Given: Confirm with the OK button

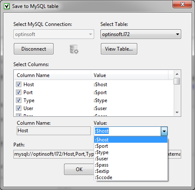Looking at the screenshot, I should pyautogui.click(x=79, y=169).
